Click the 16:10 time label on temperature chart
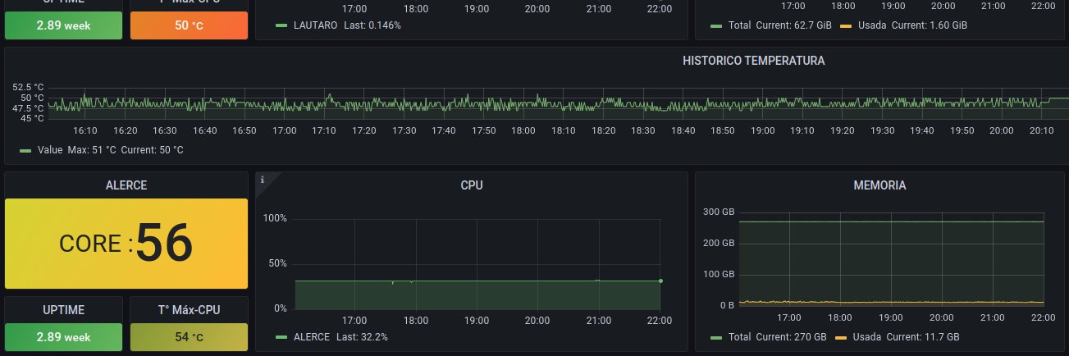Image resolution: width=1069 pixels, height=356 pixels. (x=85, y=130)
